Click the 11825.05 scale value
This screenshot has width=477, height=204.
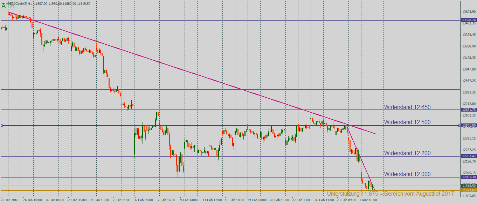[x=469, y=196]
